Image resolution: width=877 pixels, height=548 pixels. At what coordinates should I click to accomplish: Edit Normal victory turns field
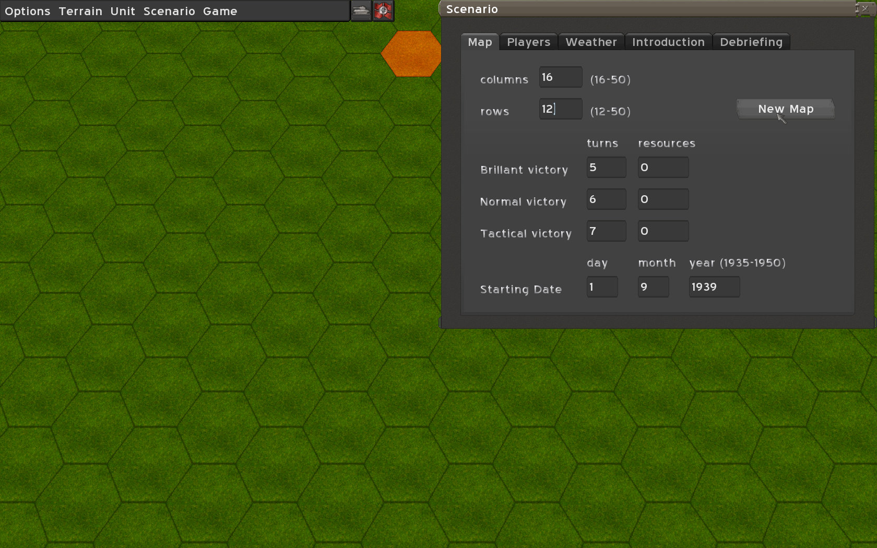tap(606, 199)
